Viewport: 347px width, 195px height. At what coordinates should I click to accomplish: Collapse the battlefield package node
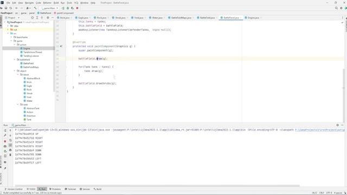click(15, 60)
